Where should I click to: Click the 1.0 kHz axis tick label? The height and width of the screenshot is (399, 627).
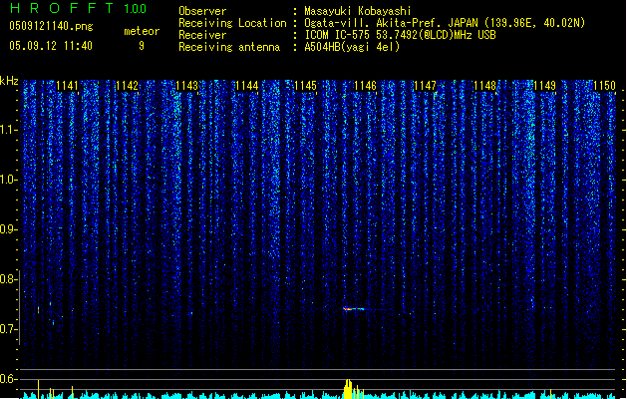coord(8,180)
